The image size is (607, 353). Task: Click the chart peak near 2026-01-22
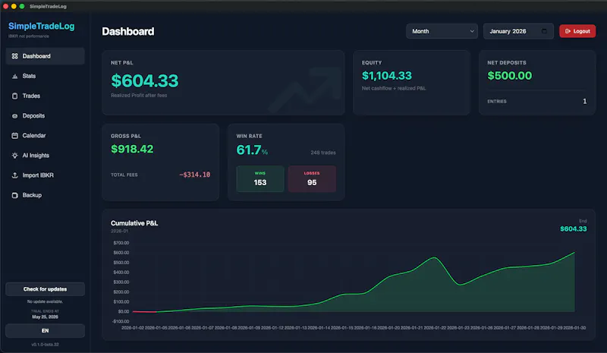click(435, 257)
